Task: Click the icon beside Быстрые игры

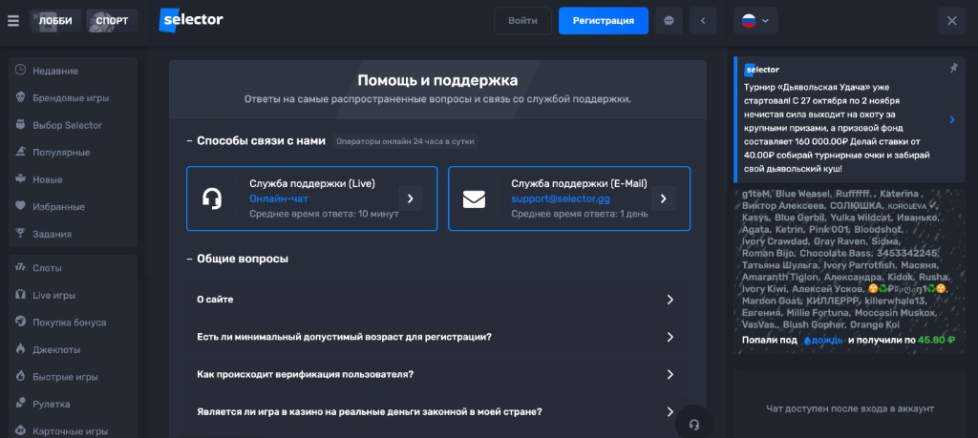Action: pyautogui.click(x=20, y=376)
